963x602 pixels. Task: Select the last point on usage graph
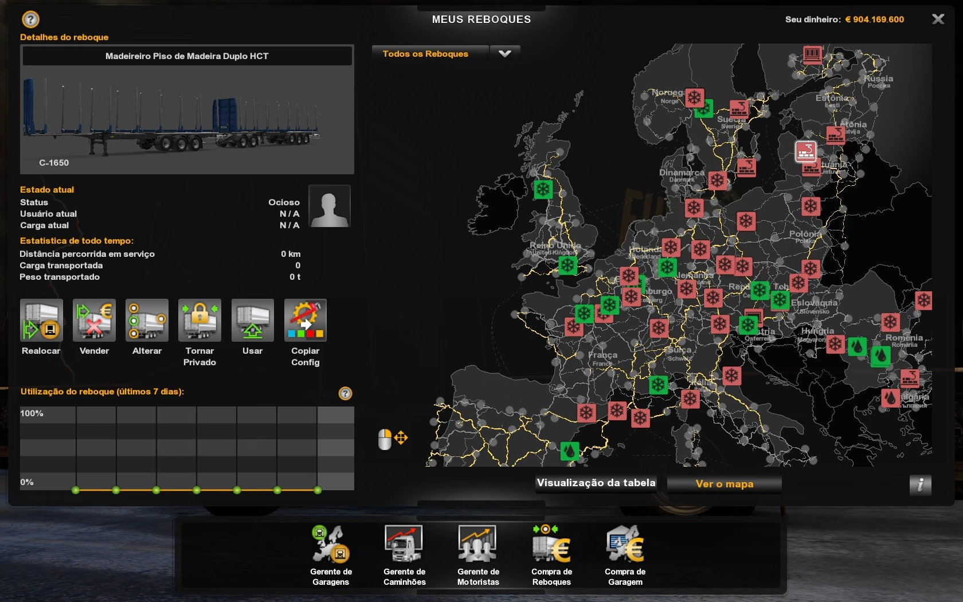pos(318,490)
